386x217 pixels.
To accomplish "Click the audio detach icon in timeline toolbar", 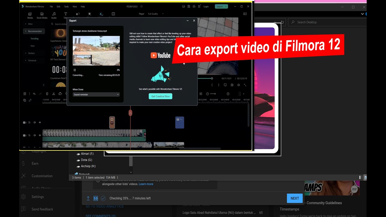I will point(60,94).
